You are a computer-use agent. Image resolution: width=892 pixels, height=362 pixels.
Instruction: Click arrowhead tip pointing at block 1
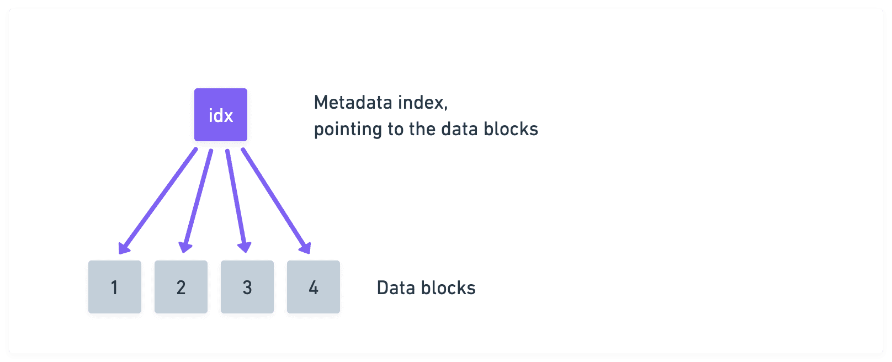121,252
